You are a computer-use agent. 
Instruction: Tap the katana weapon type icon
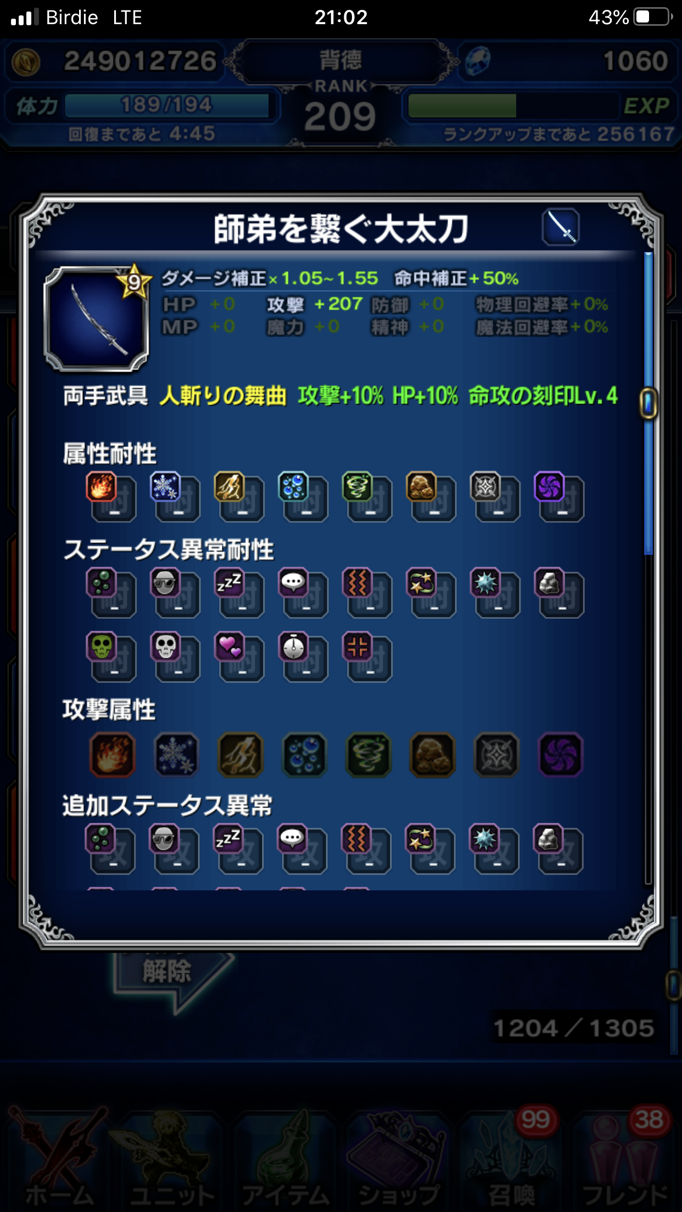click(x=560, y=227)
